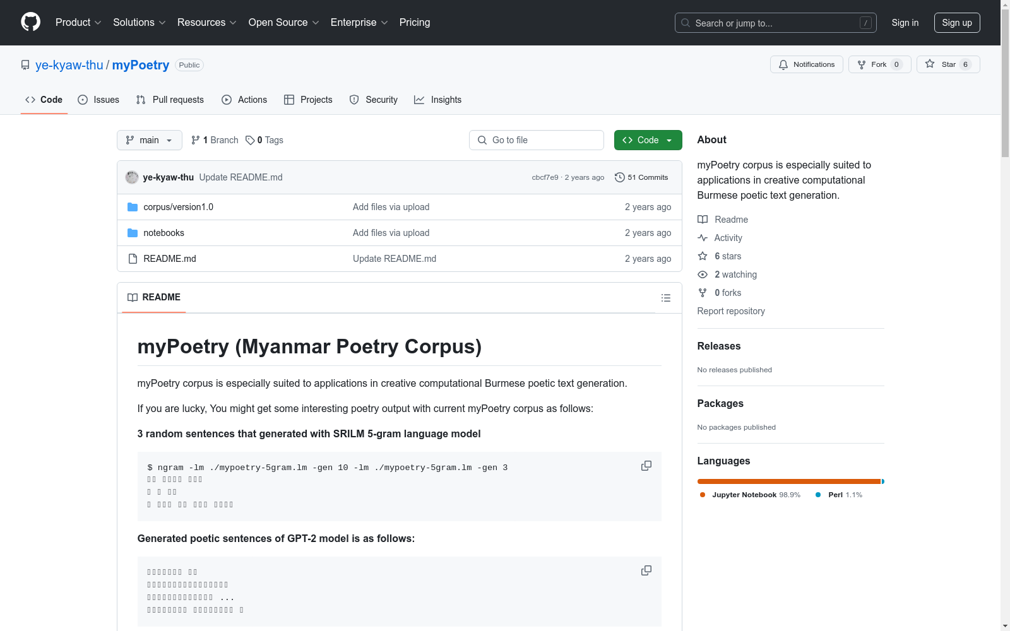Expand the Resources menu
The height and width of the screenshot is (631, 1010).
(x=206, y=22)
